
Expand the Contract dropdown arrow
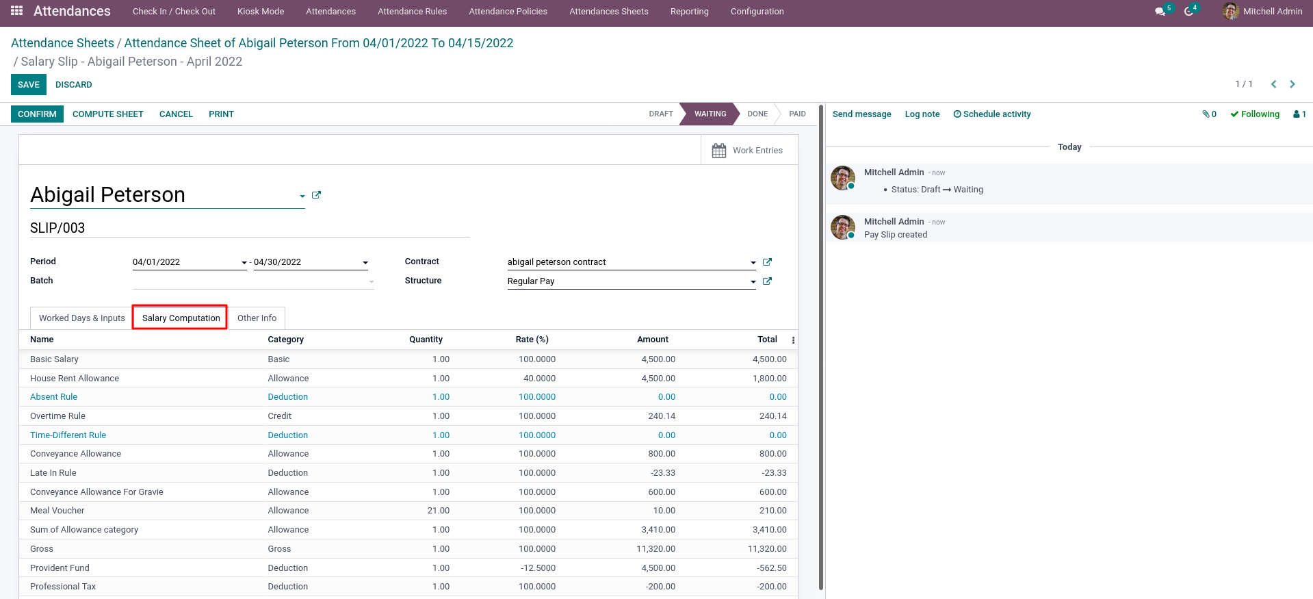coord(753,263)
